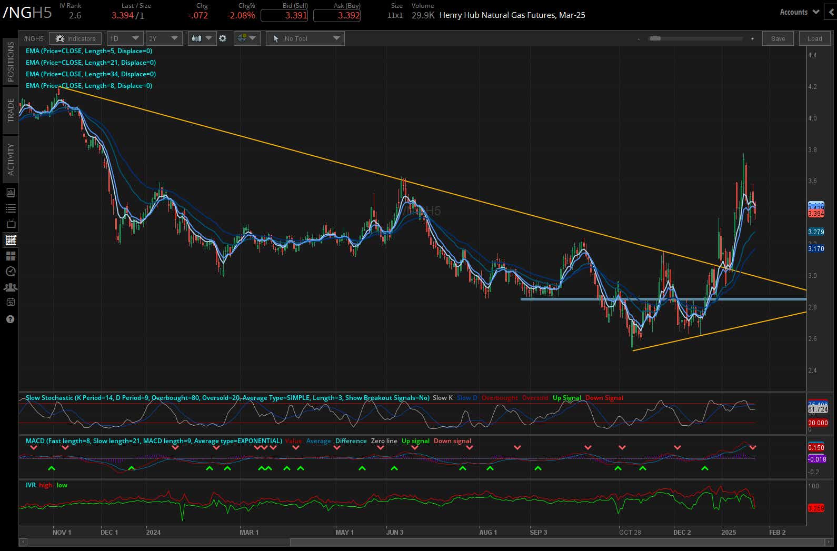Open the help question mark icon
Screen dimensions: 837x551
11,319
